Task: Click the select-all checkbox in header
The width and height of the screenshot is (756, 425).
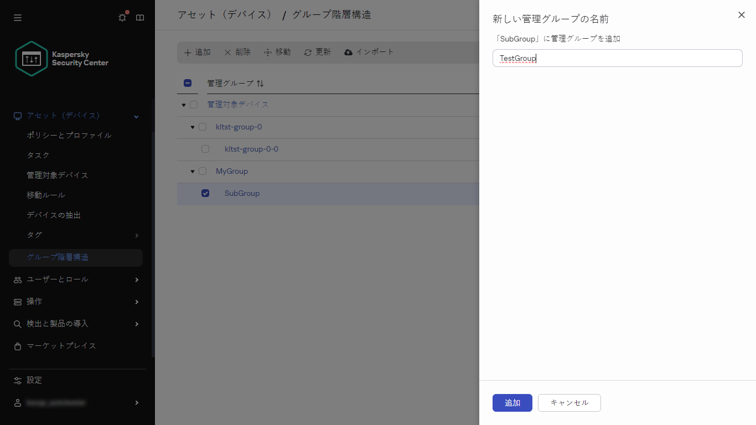Action: pos(188,83)
